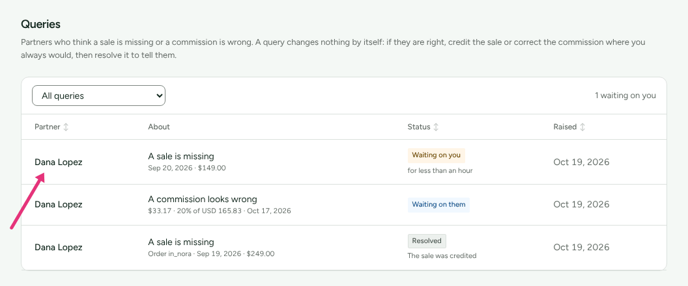The width and height of the screenshot is (688, 286).
Task: Click the Status column header
Action: click(418, 127)
